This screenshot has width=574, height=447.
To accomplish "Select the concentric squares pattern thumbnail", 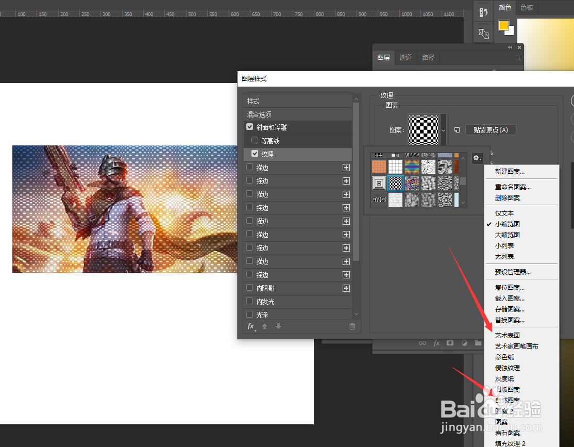I will 379,183.
